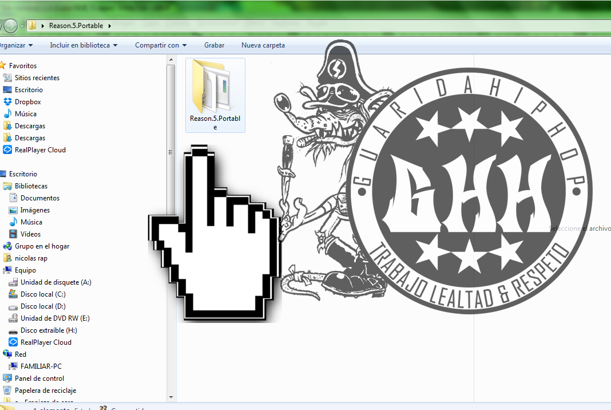Click the FAMILIAR-PC computer icon
The image size is (611, 410).
13,366
